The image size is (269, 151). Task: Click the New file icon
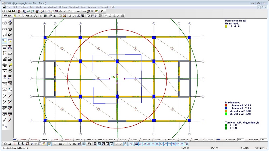5,11
